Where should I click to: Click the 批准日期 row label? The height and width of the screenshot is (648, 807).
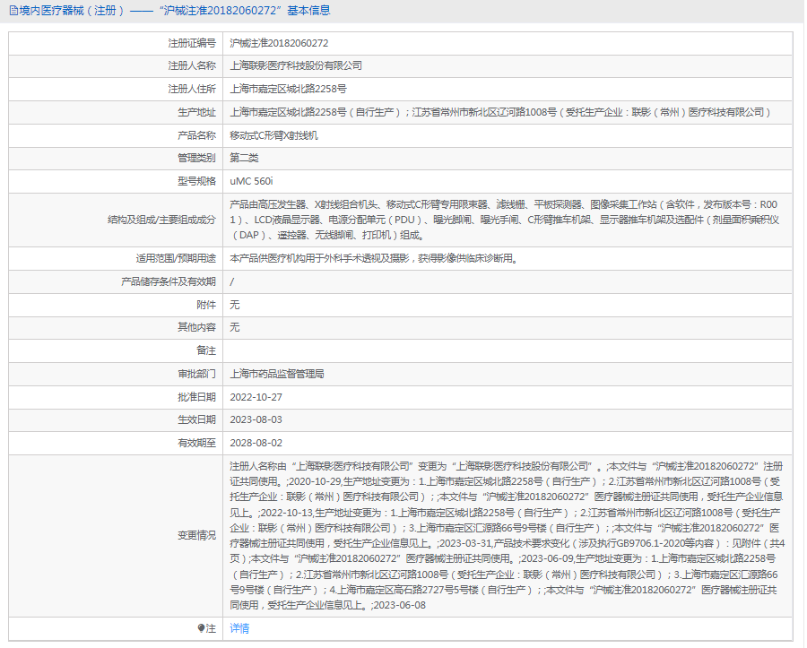click(x=196, y=397)
